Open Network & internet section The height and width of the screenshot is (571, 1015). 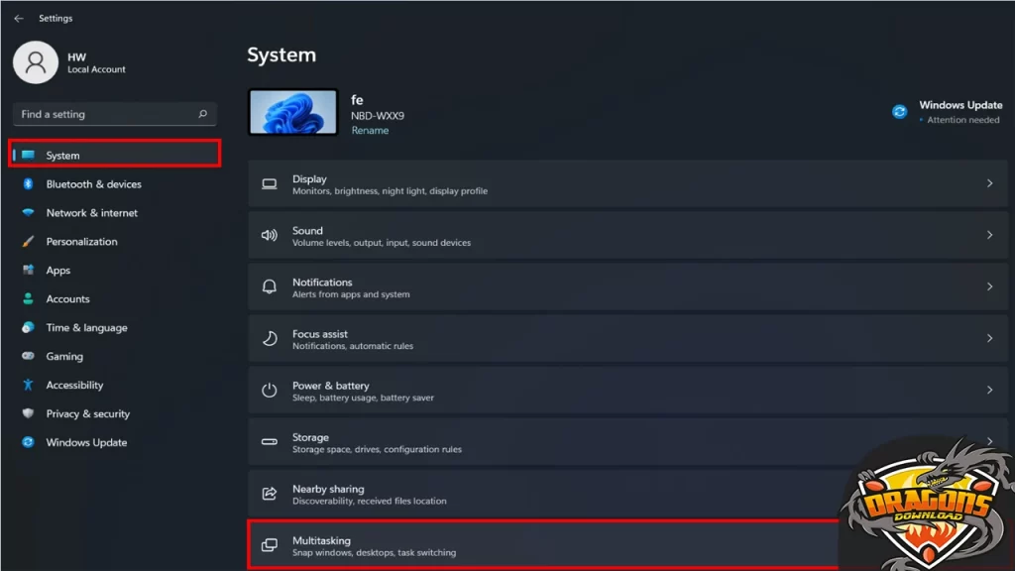(x=91, y=213)
